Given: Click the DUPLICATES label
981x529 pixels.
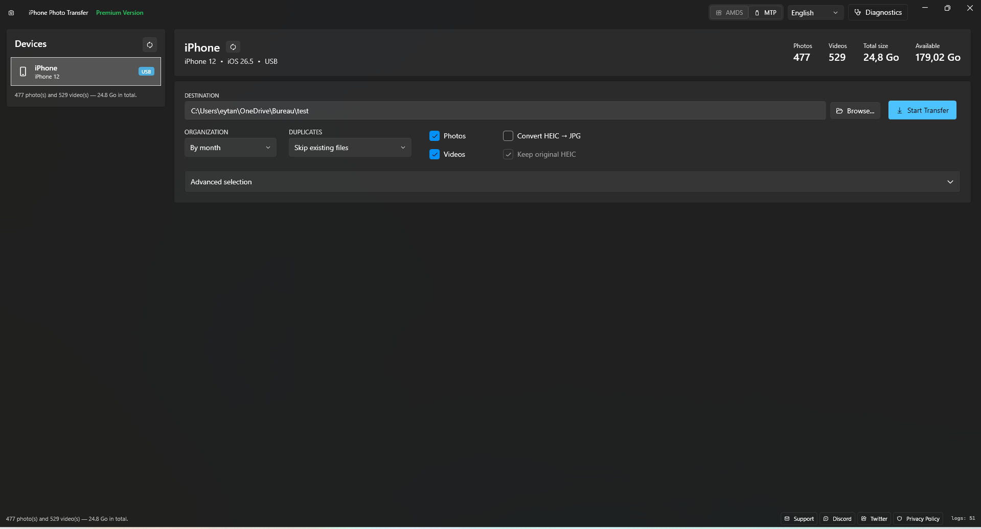Looking at the screenshot, I should point(305,132).
